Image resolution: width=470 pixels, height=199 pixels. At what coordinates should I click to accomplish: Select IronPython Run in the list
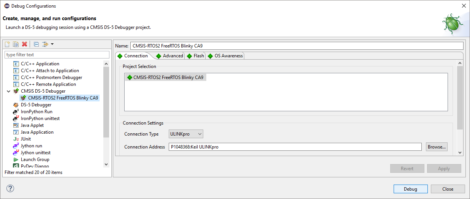click(36, 112)
